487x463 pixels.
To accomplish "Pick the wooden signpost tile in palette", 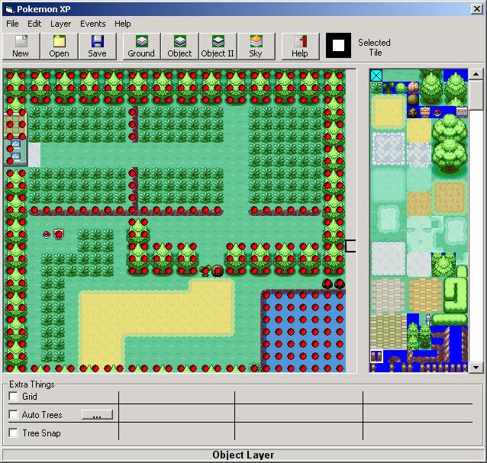I will pyautogui.click(x=425, y=111).
